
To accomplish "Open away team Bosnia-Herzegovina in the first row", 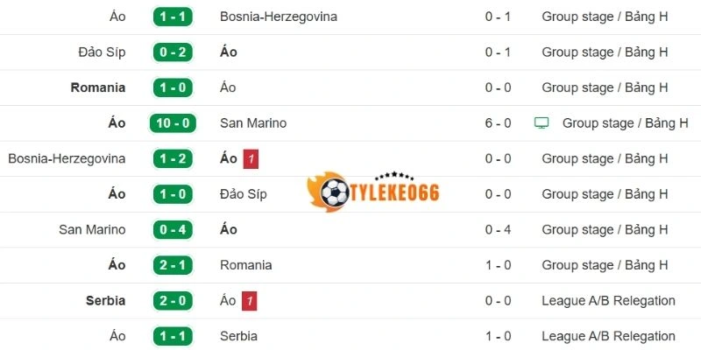I will [x=279, y=17].
